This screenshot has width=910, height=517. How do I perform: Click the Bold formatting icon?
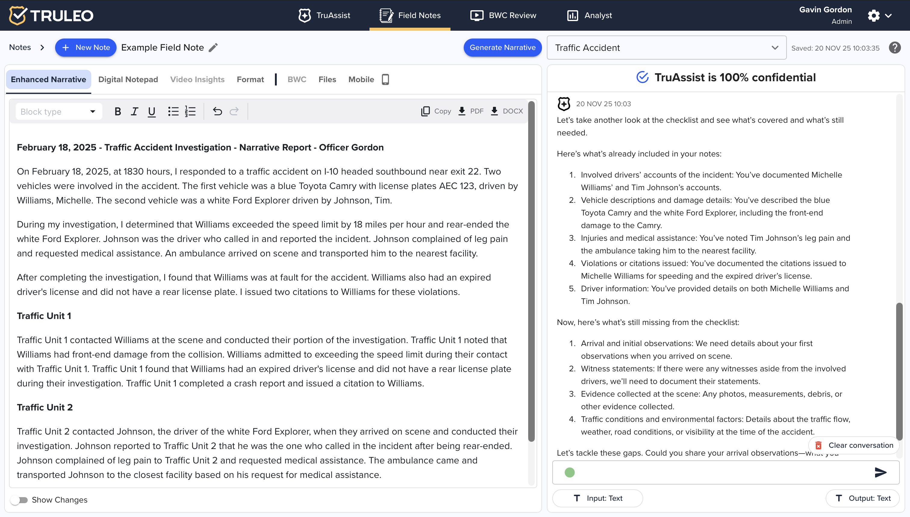pos(117,112)
